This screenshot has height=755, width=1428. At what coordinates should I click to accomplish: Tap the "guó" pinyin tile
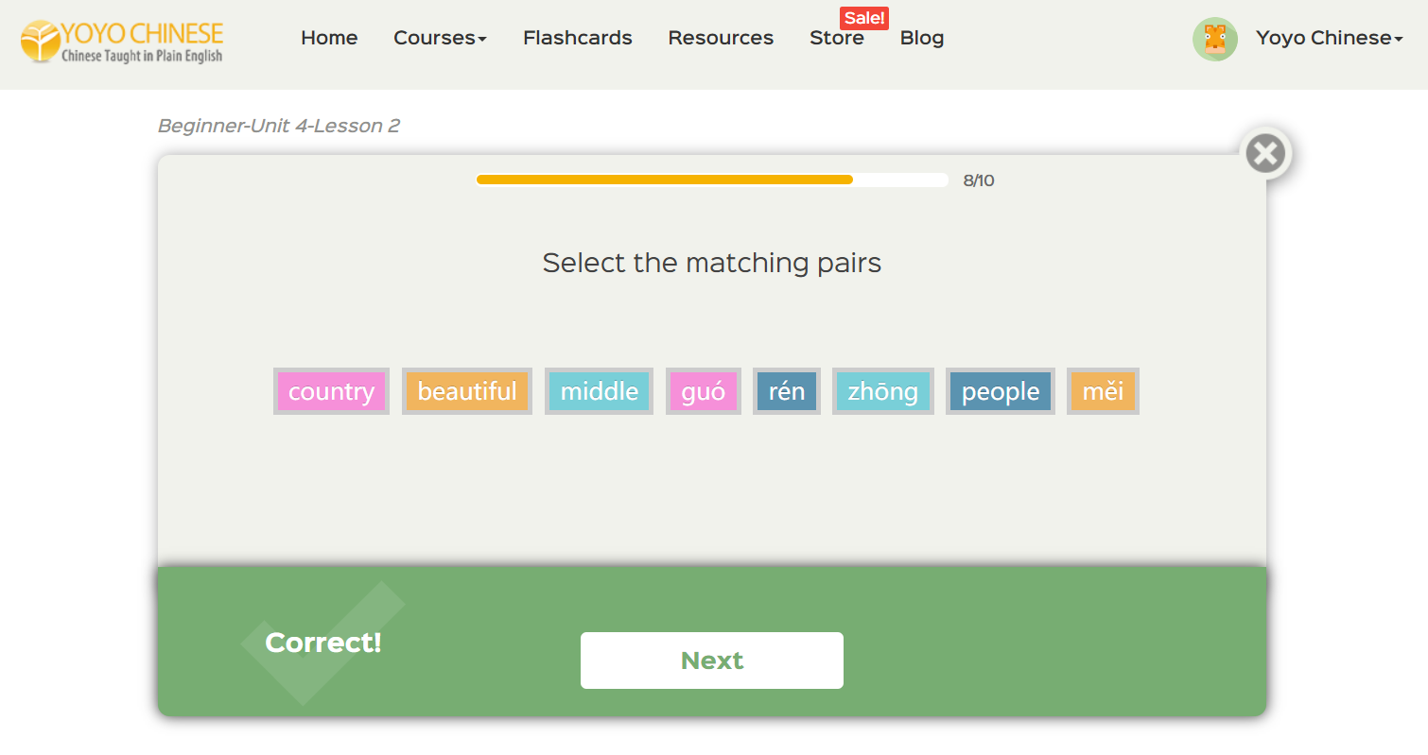[x=704, y=391]
